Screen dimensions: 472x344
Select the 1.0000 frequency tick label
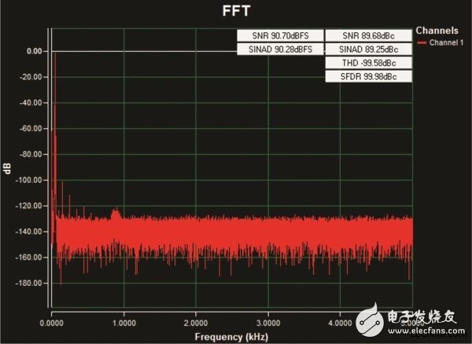(124, 321)
